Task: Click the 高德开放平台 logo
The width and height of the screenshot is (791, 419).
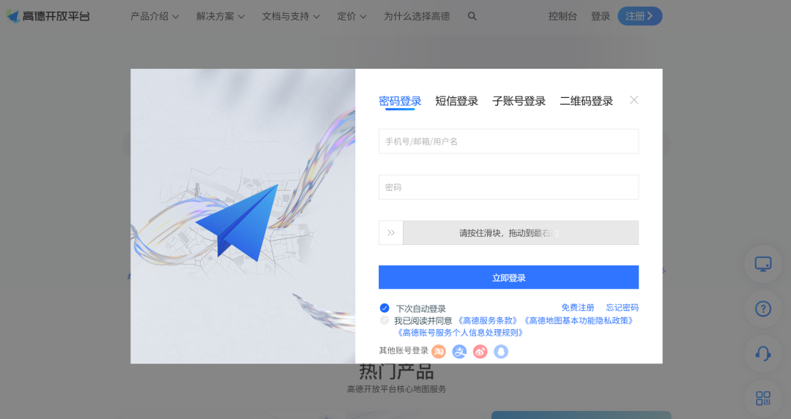Action: [48, 16]
